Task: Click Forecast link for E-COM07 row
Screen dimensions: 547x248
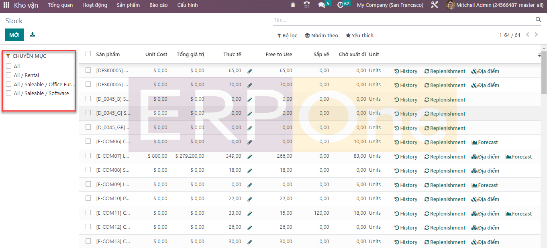Action: [x=518, y=157]
